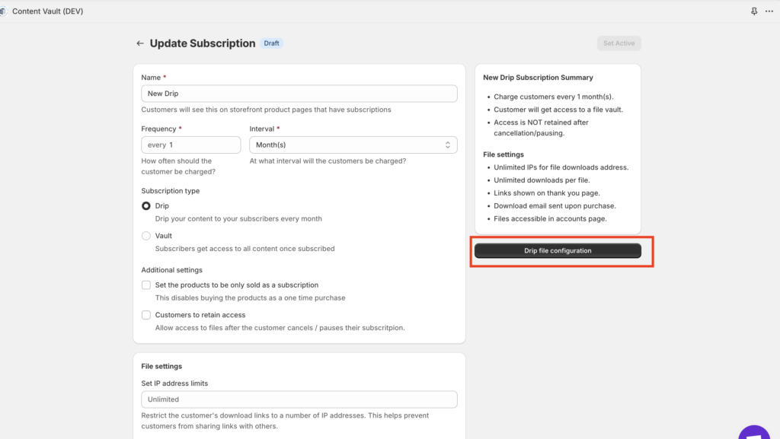Enable products only sold as subscription

pyautogui.click(x=145, y=285)
